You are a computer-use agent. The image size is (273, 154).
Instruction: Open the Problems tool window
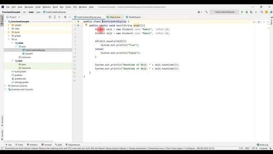tap(32, 145)
